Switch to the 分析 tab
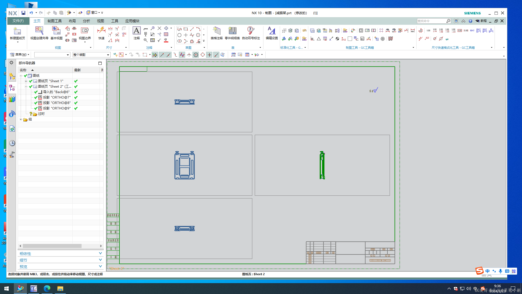522x294 pixels. tap(86, 21)
